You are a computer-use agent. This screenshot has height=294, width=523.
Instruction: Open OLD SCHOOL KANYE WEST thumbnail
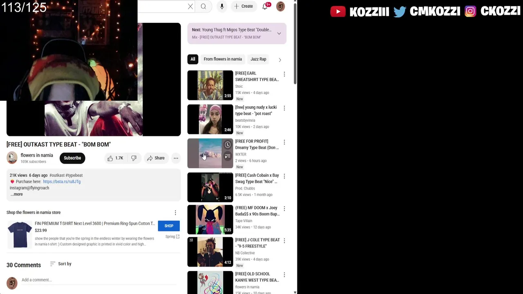[x=210, y=283]
